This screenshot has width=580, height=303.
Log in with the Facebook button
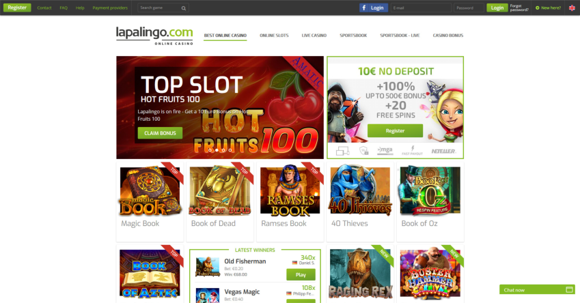(x=374, y=8)
